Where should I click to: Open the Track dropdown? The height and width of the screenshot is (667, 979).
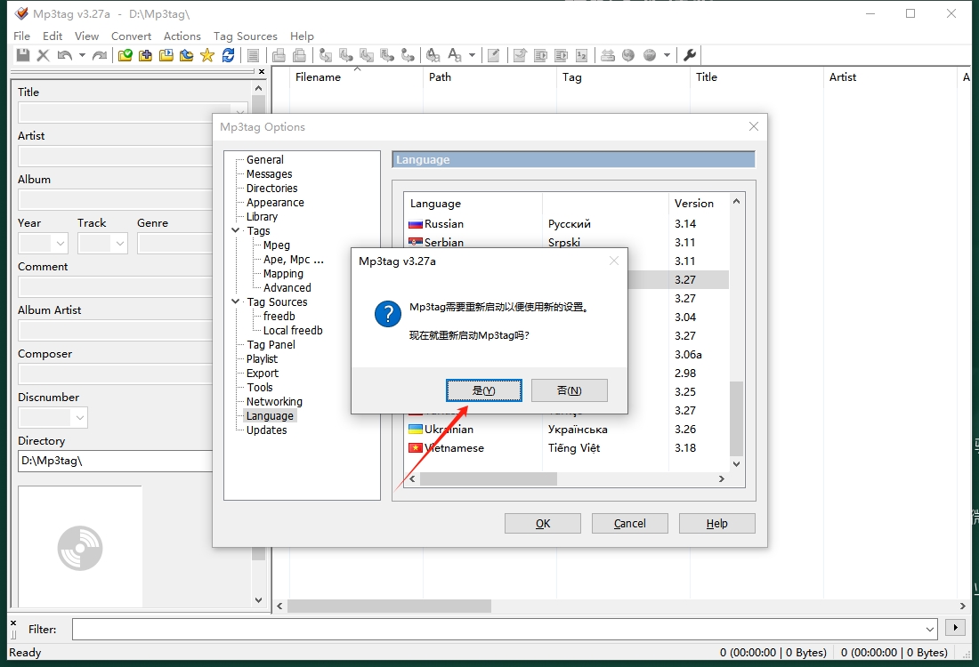coord(120,244)
